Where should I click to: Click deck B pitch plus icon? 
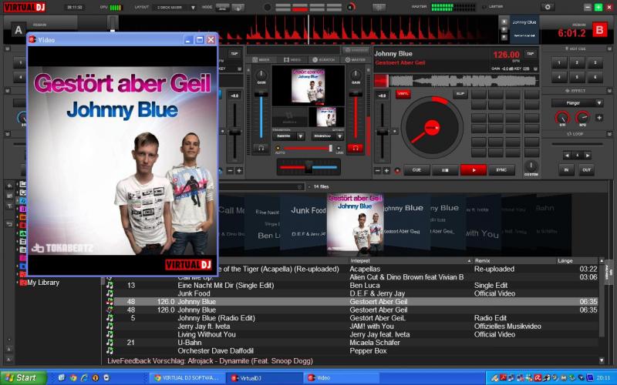point(387,170)
